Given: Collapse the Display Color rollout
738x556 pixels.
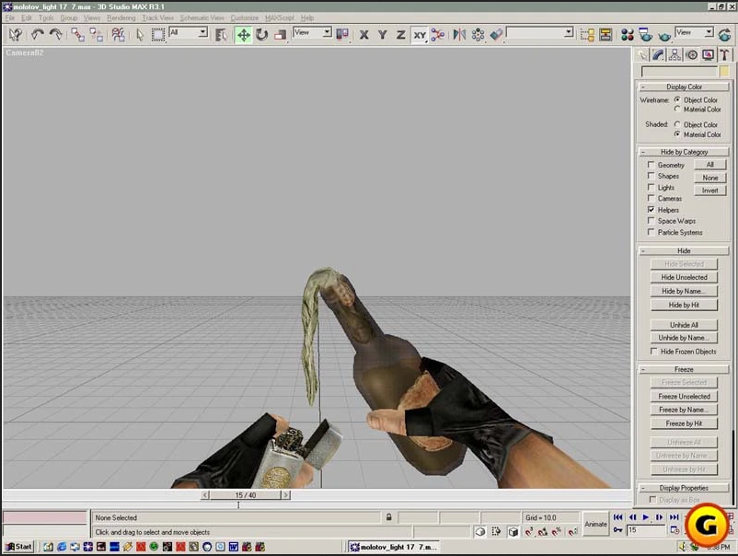Looking at the screenshot, I should pyautogui.click(x=684, y=87).
